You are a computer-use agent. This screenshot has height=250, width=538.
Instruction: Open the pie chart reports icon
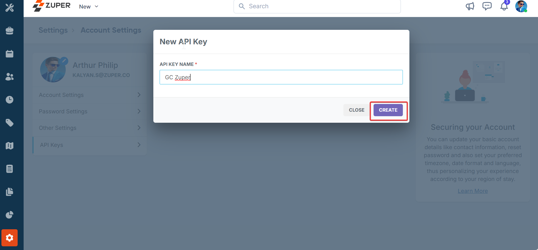(x=9, y=215)
